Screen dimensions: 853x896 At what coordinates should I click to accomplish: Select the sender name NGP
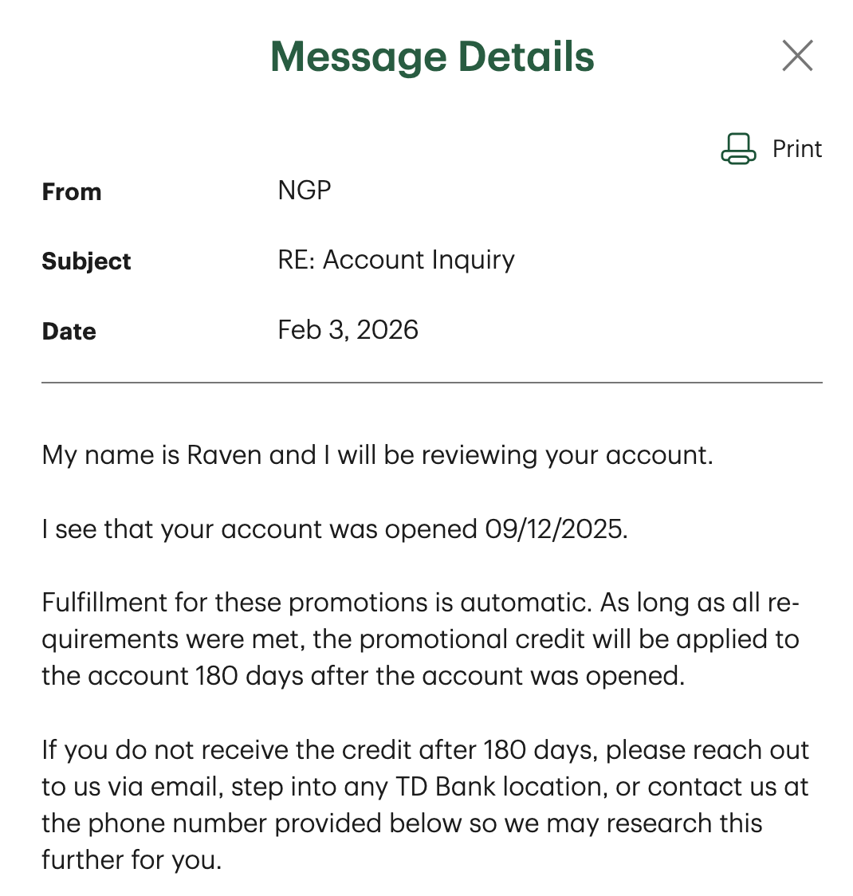[x=305, y=191]
